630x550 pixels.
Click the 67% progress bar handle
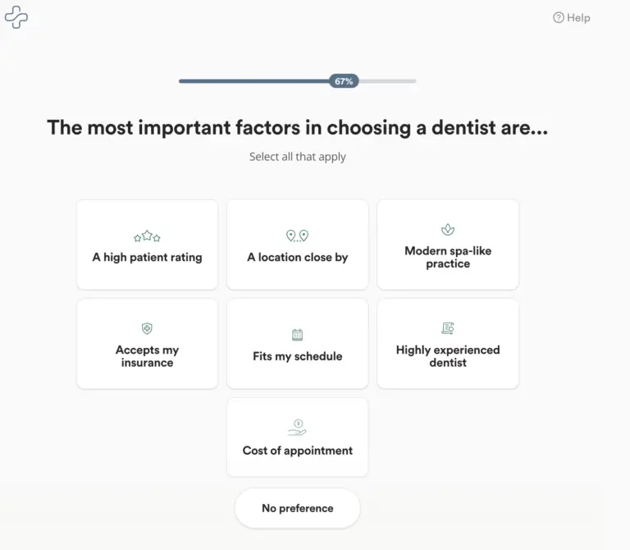click(x=344, y=81)
